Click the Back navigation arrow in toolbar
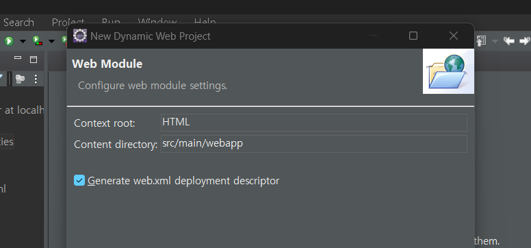 pyautogui.click(x=508, y=41)
